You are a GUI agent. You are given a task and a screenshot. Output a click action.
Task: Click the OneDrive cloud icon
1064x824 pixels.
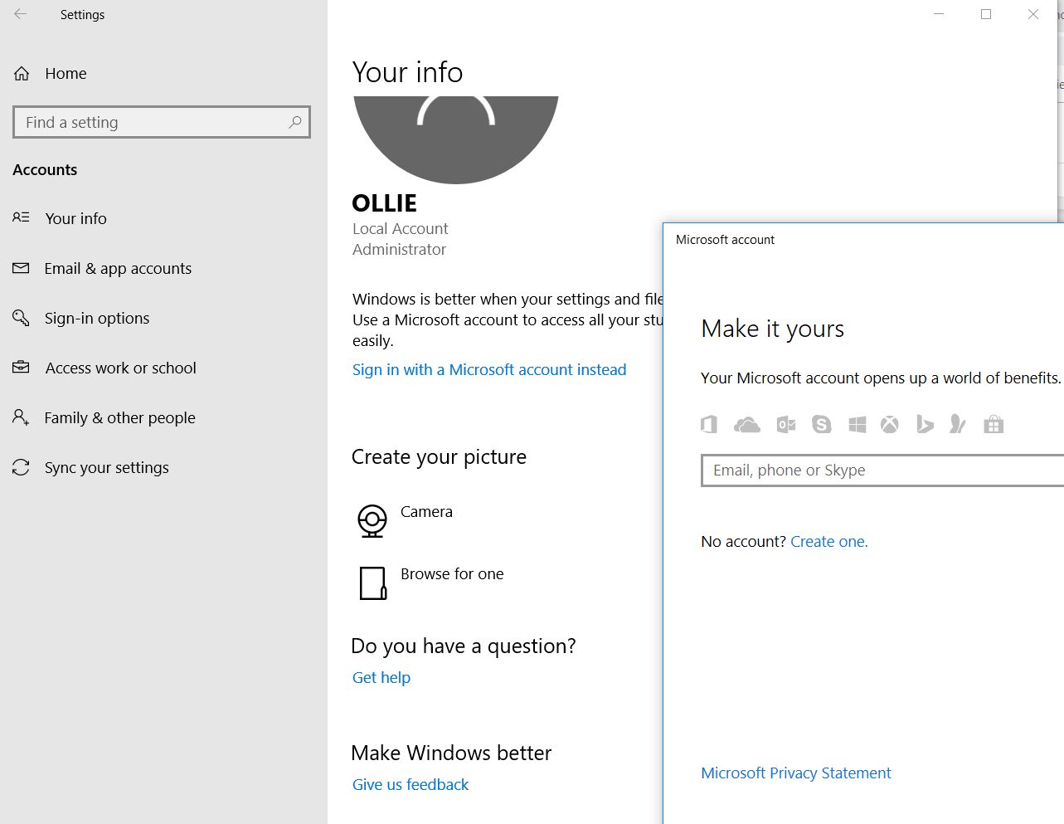pos(747,425)
